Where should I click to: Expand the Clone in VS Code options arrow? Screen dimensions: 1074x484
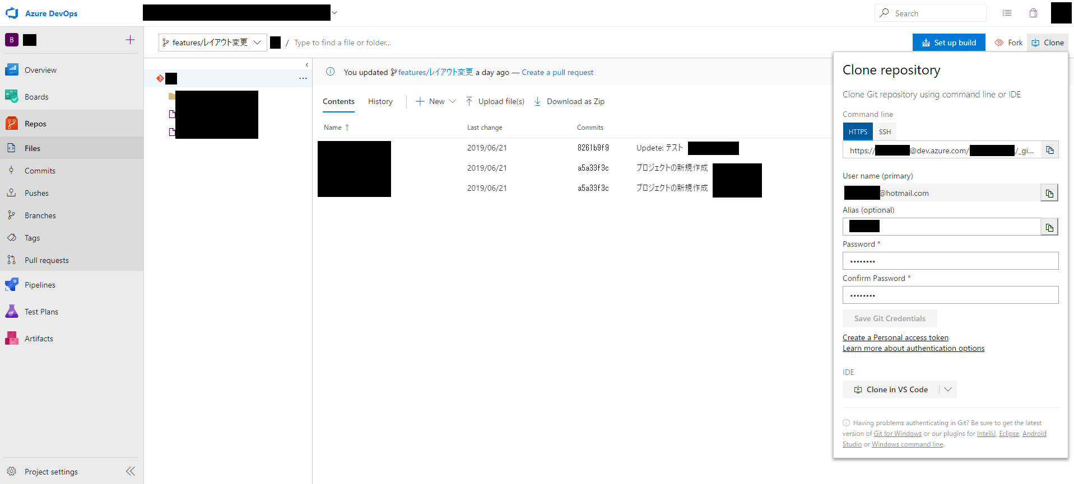pos(948,389)
